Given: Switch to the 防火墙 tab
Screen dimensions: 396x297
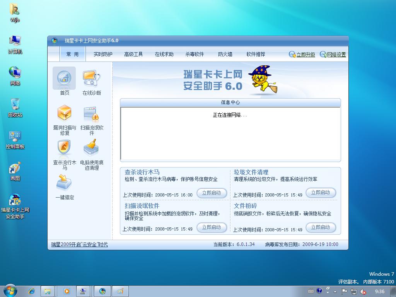Looking at the screenshot, I should click(x=225, y=54).
